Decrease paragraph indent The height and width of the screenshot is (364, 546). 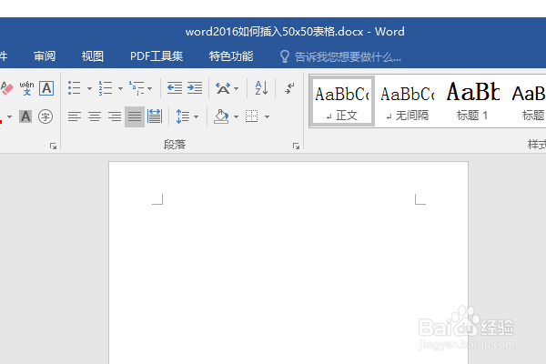[x=175, y=87]
